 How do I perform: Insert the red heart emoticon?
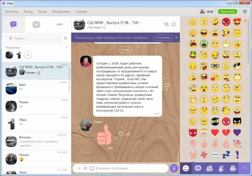(x=215, y=132)
